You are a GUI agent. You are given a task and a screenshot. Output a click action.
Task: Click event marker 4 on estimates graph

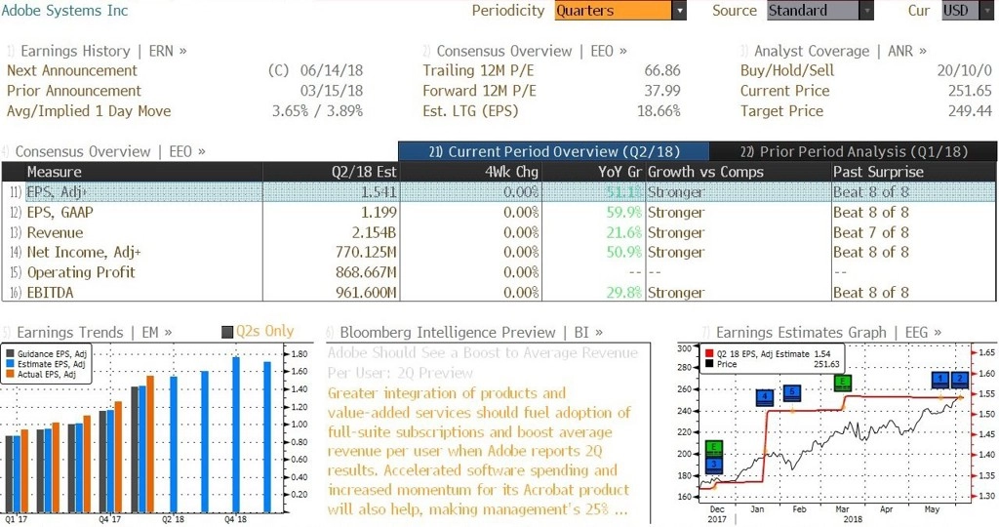[x=764, y=397]
